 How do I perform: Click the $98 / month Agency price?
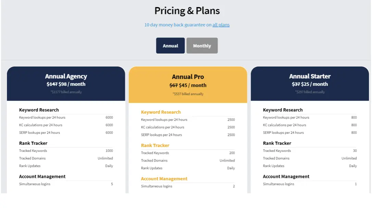72,84
